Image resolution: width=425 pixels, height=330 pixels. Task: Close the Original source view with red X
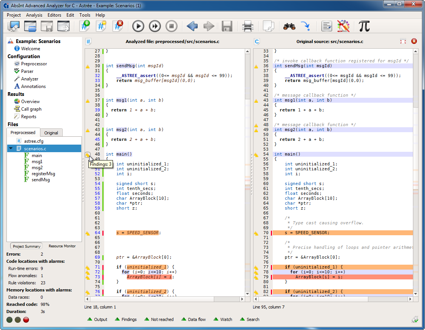coord(414,41)
